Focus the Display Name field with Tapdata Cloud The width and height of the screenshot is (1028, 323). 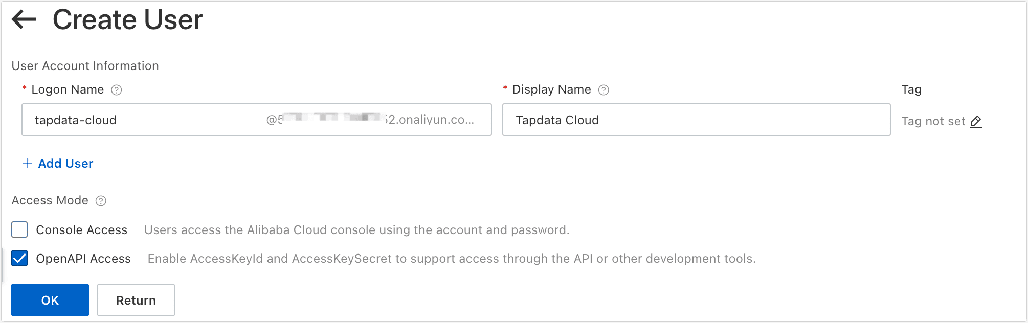coord(696,120)
